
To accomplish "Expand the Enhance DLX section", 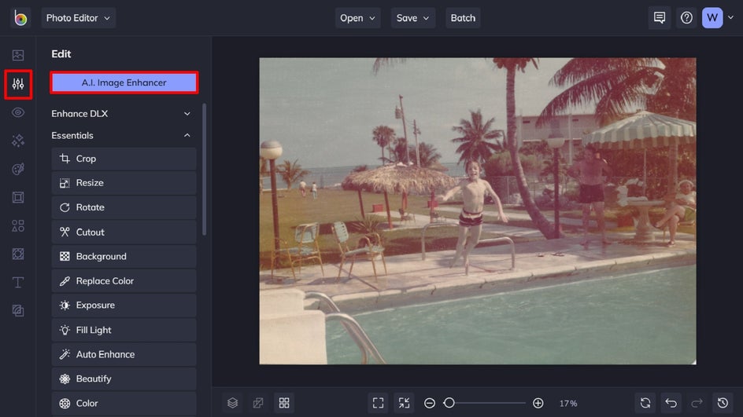I will (121, 113).
